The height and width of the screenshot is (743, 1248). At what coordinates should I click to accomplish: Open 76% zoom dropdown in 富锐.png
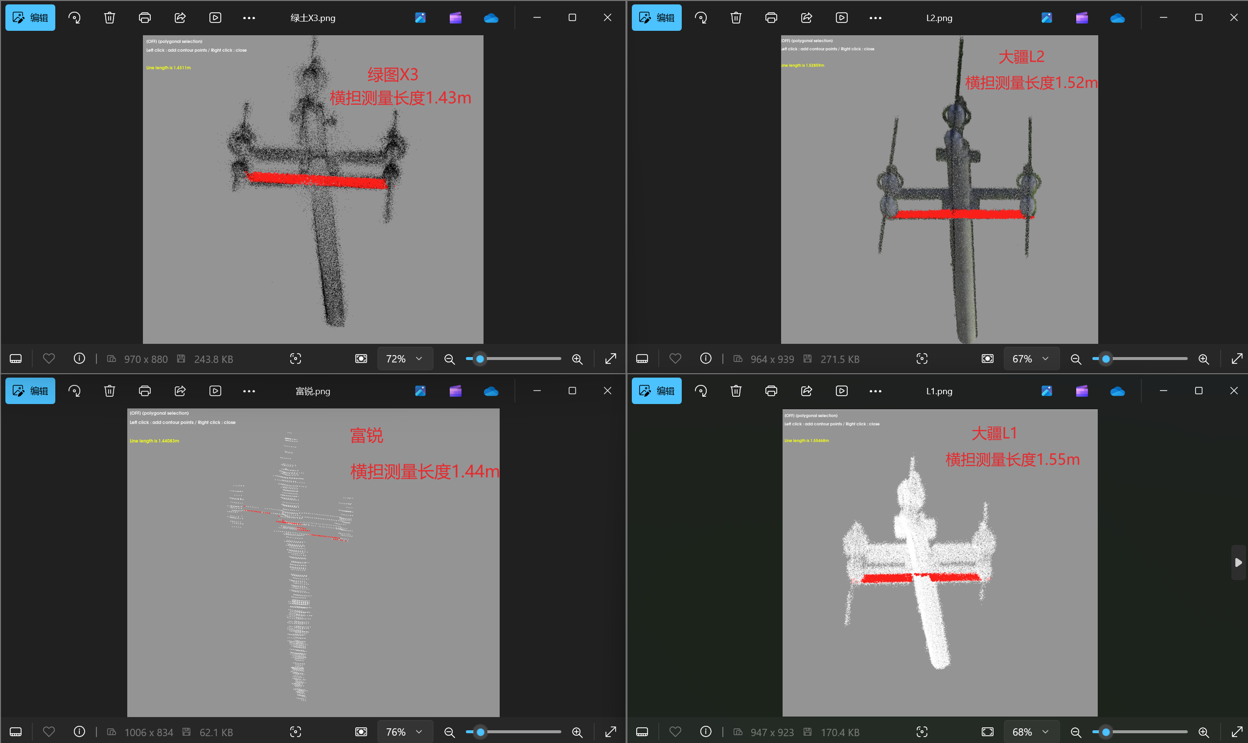(x=404, y=731)
